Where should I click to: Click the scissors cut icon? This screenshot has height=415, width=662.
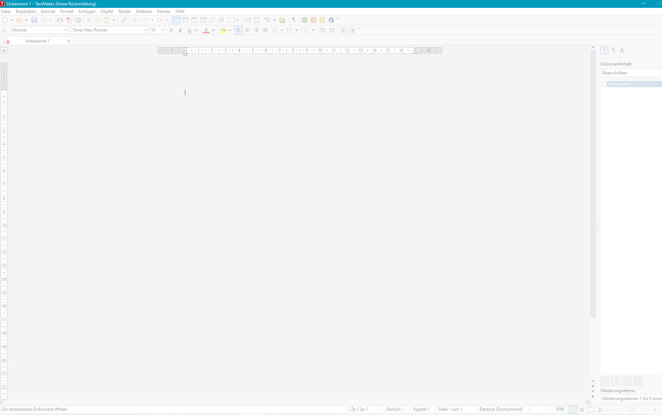tap(89, 20)
